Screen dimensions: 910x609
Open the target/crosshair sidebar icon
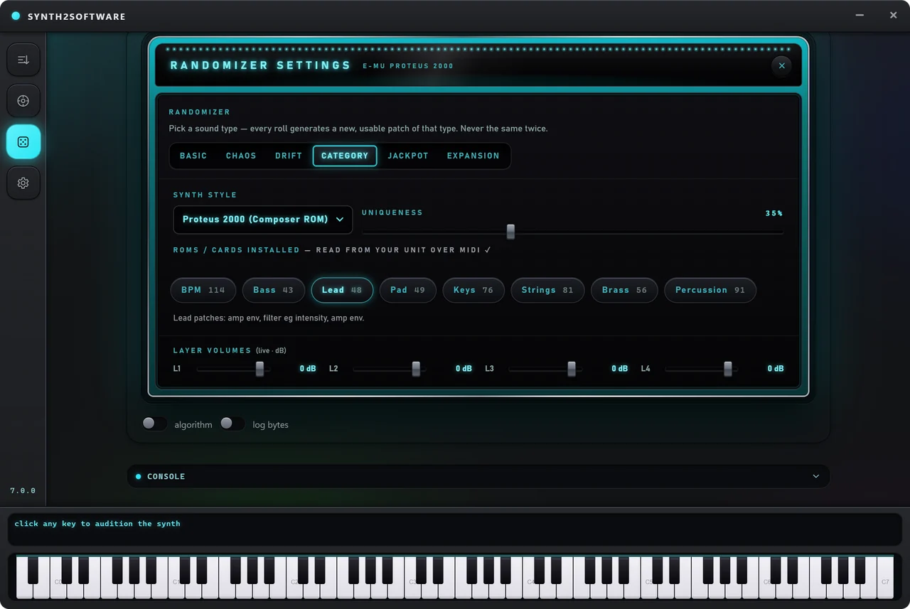click(23, 101)
